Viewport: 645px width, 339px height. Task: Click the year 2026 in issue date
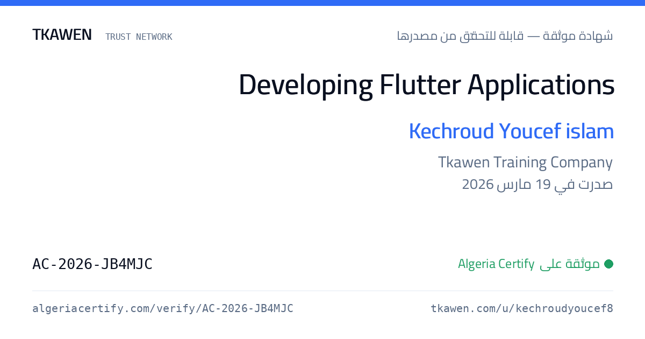pyautogui.click(x=478, y=185)
